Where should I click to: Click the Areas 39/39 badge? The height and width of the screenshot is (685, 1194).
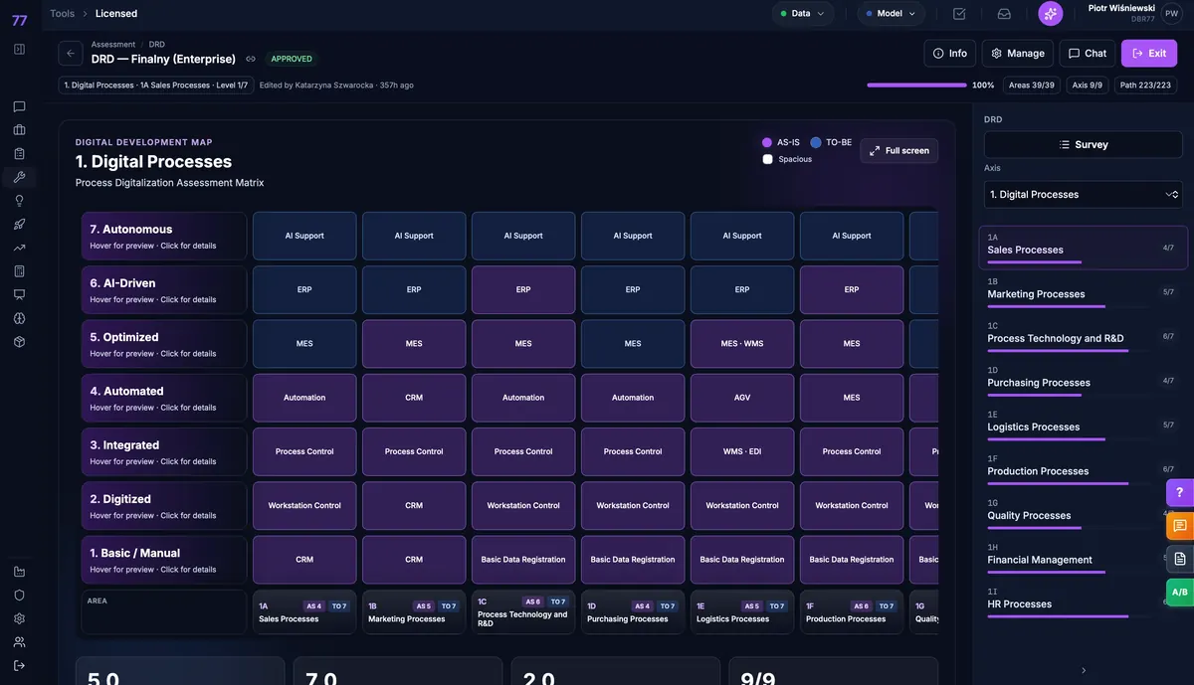tap(1032, 86)
